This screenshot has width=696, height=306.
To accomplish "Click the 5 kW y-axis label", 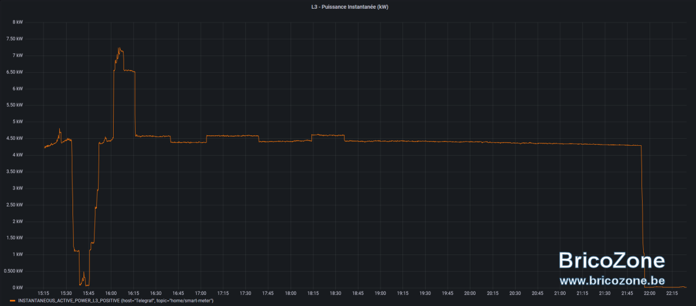I will click(x=17, y=122).
